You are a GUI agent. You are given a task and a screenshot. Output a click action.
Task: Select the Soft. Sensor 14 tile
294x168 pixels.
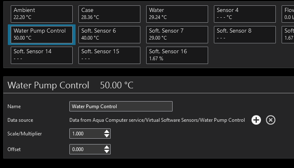42,55
